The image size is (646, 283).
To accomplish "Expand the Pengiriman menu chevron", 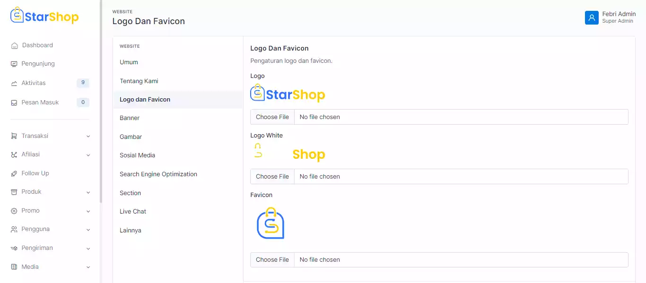I will 88,249.
